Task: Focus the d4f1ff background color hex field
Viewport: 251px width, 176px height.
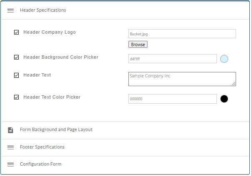Action: pos(172,59)
